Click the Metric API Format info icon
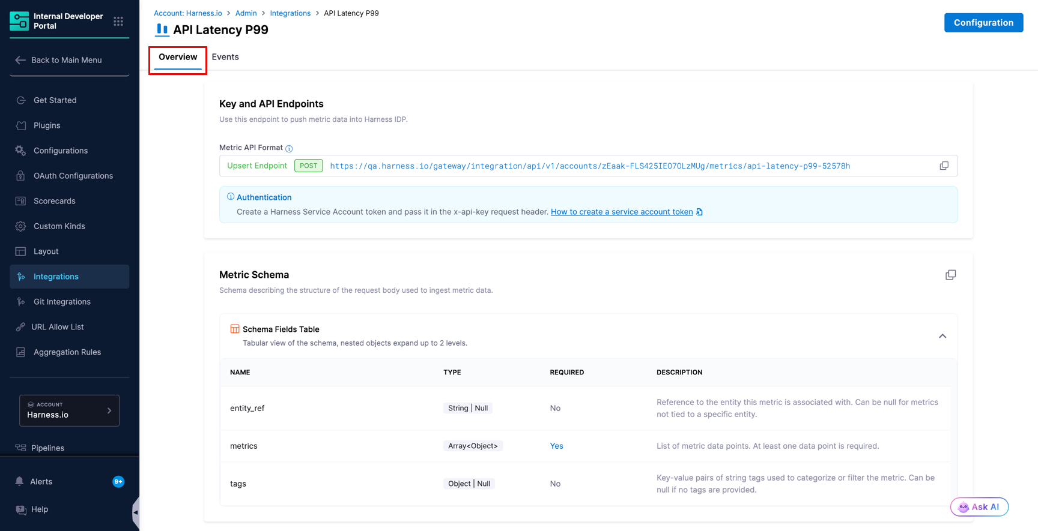This screenshot has height=531, width=1038. [289, 148]
